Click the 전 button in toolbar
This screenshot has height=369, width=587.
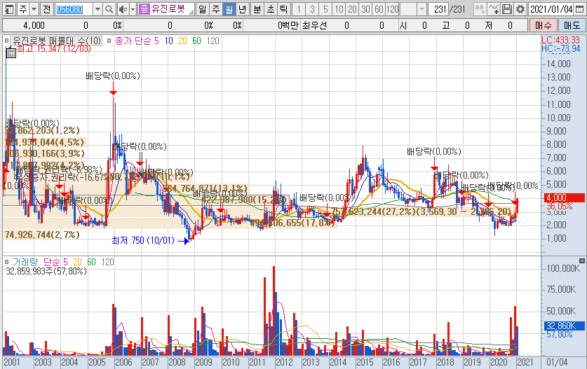tap(47, 9)
